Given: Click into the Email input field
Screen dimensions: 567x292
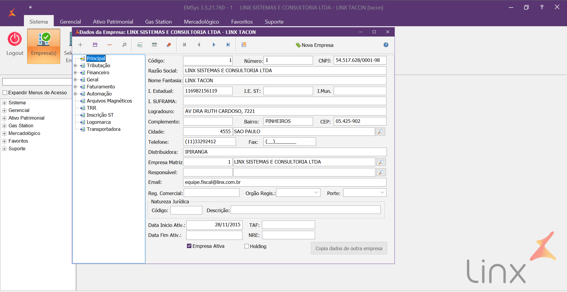Looking at the screenshot, I should tap(284, 182).
